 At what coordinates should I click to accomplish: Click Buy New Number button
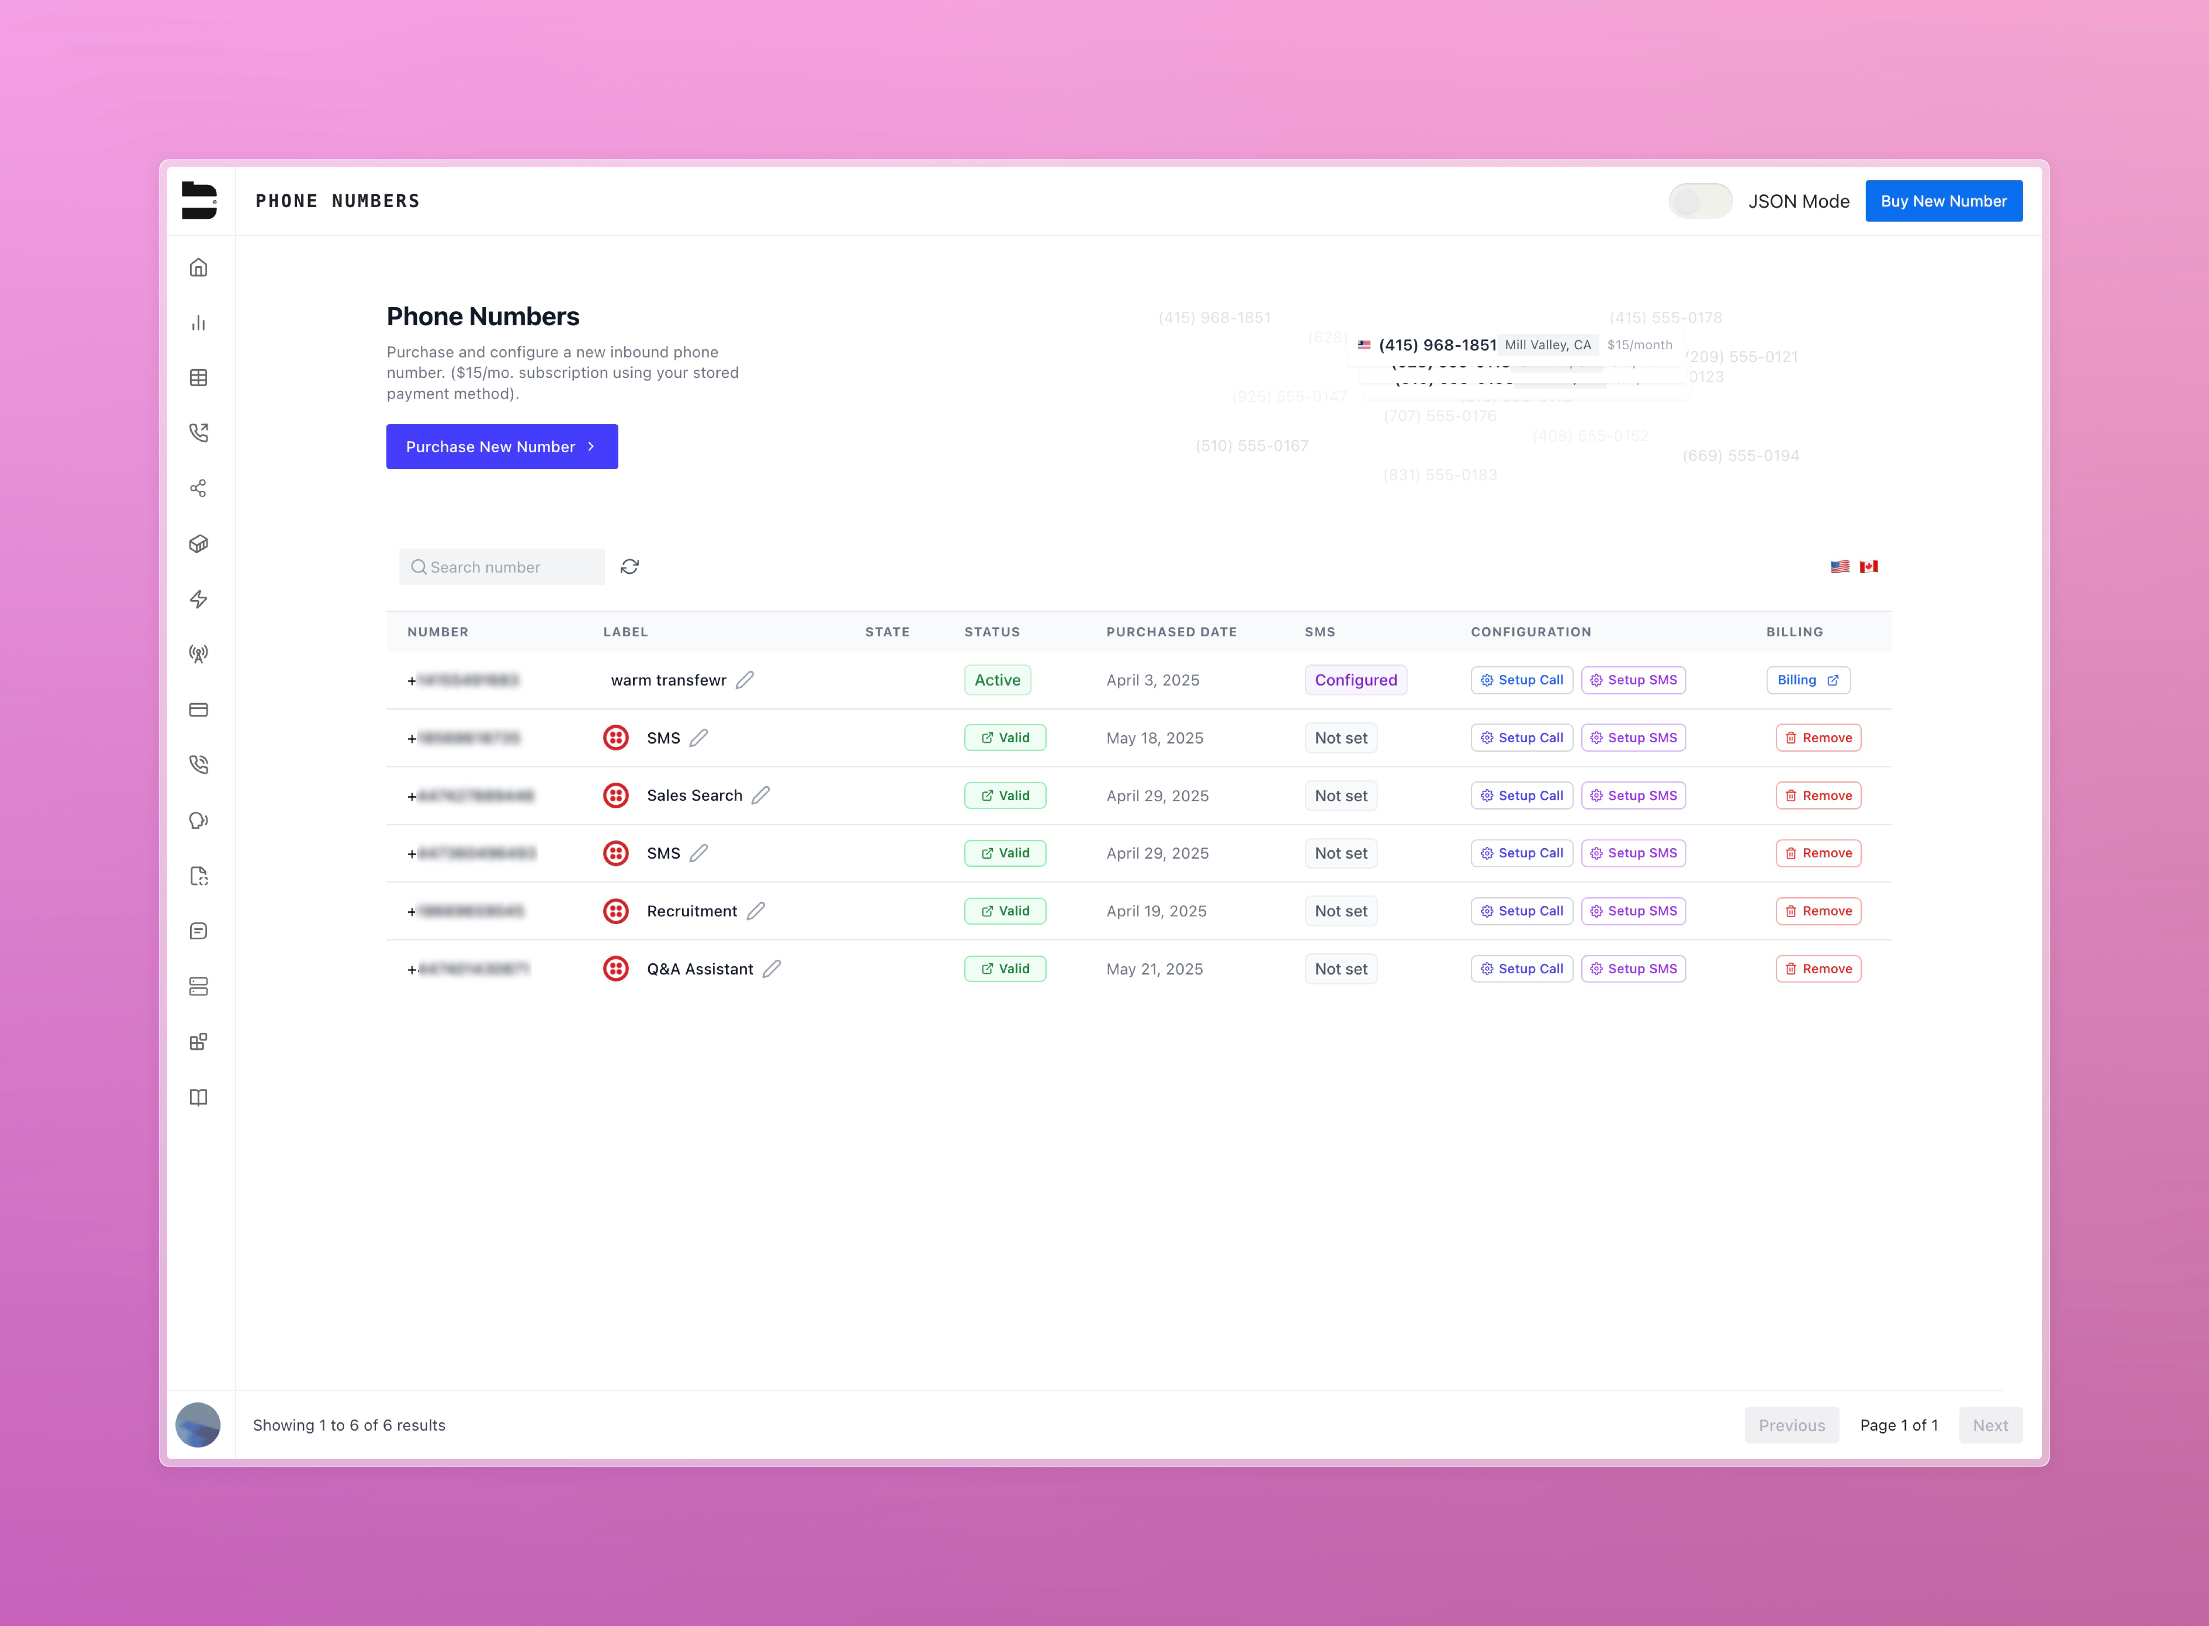1943,201
